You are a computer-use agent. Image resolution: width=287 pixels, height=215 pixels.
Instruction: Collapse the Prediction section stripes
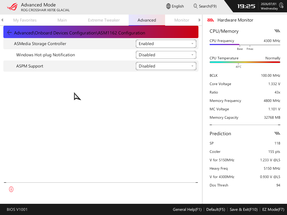coord(277,133)
